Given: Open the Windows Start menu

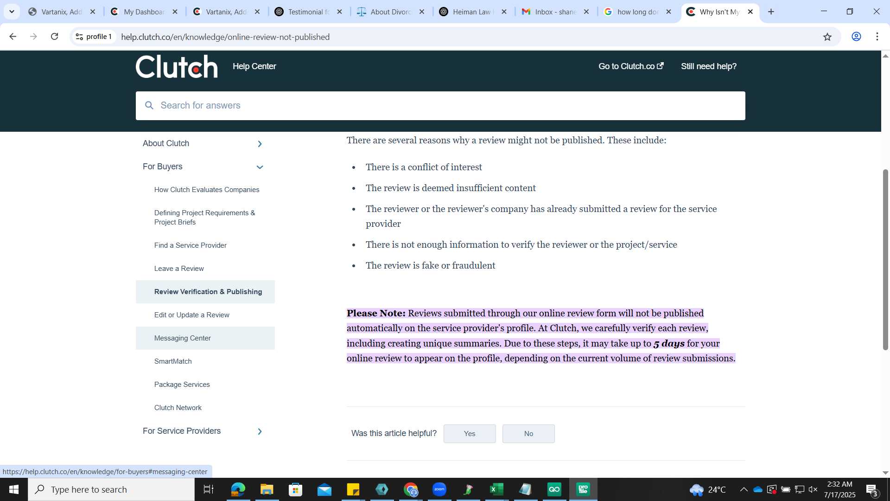Looking at the screenshot, I should point(14,489).
